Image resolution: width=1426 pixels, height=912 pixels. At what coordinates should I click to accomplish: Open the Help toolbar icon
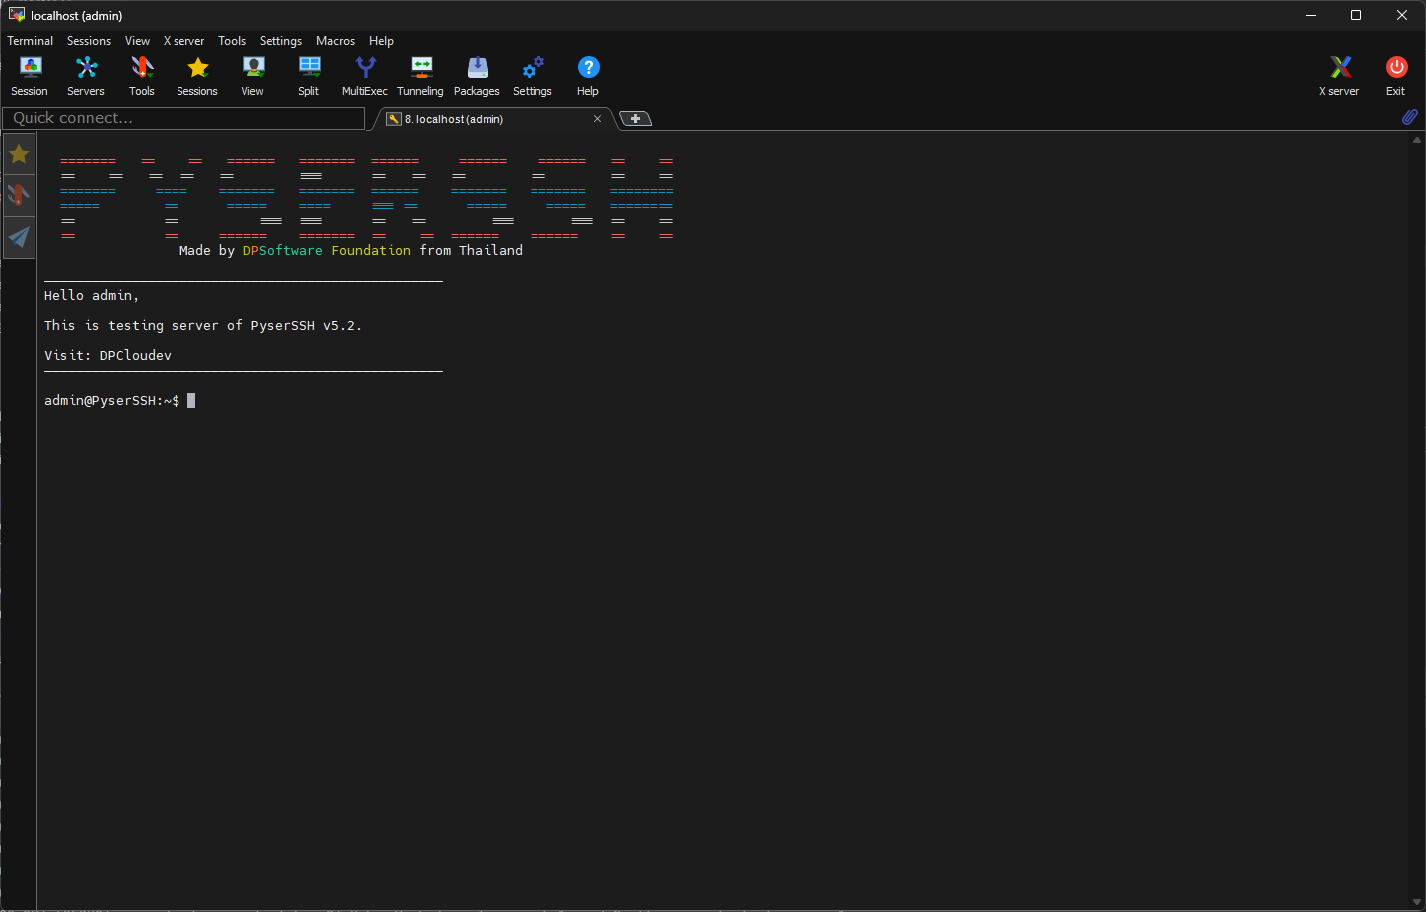tap(587, 75)
